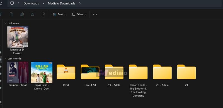This screenshot has height=108, width=223.
Task: Click the Share icon in toolbar
Action: click(32, 14)
